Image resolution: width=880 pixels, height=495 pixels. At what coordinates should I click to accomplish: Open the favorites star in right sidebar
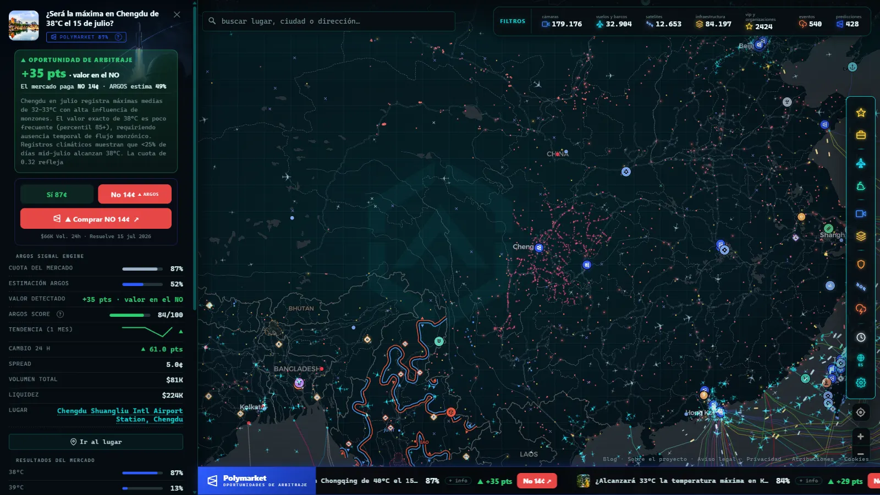tap(861, 113)
